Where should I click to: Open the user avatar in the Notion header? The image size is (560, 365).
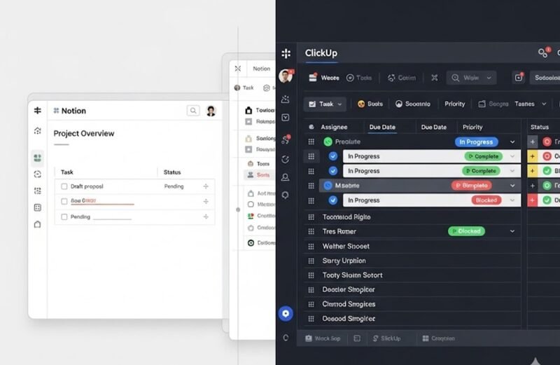(x=211, y=111)
